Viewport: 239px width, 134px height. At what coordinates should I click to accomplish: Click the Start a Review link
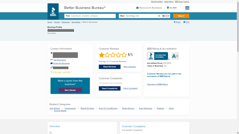pyautogui.click(x=130, y=67)
